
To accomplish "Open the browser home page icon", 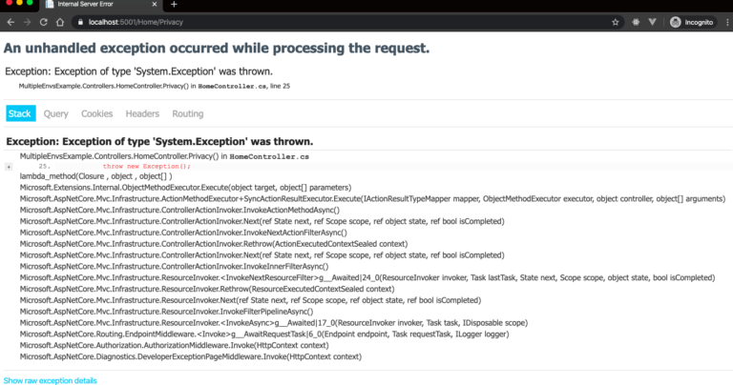I will point(60,22).
